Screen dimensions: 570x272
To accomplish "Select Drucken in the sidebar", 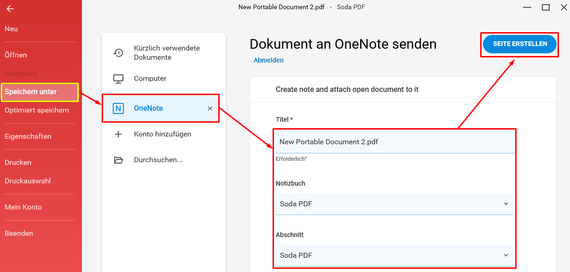I will click(18, 163).
